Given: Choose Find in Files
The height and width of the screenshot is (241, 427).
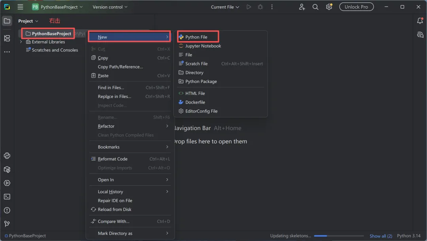Looking at the screenshot, I should click(130, 88).
